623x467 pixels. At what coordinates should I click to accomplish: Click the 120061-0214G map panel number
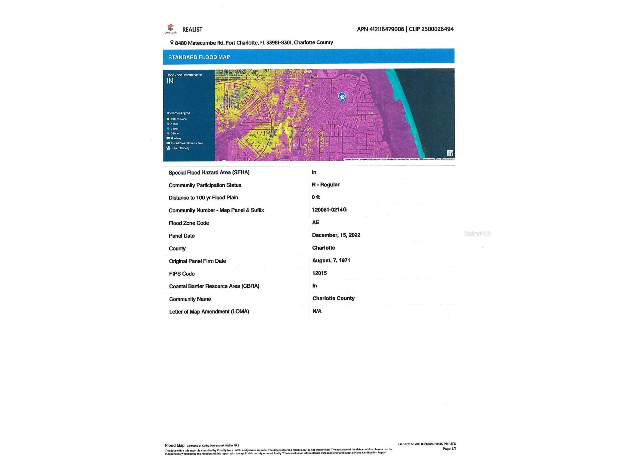click(x=329, y=209)
